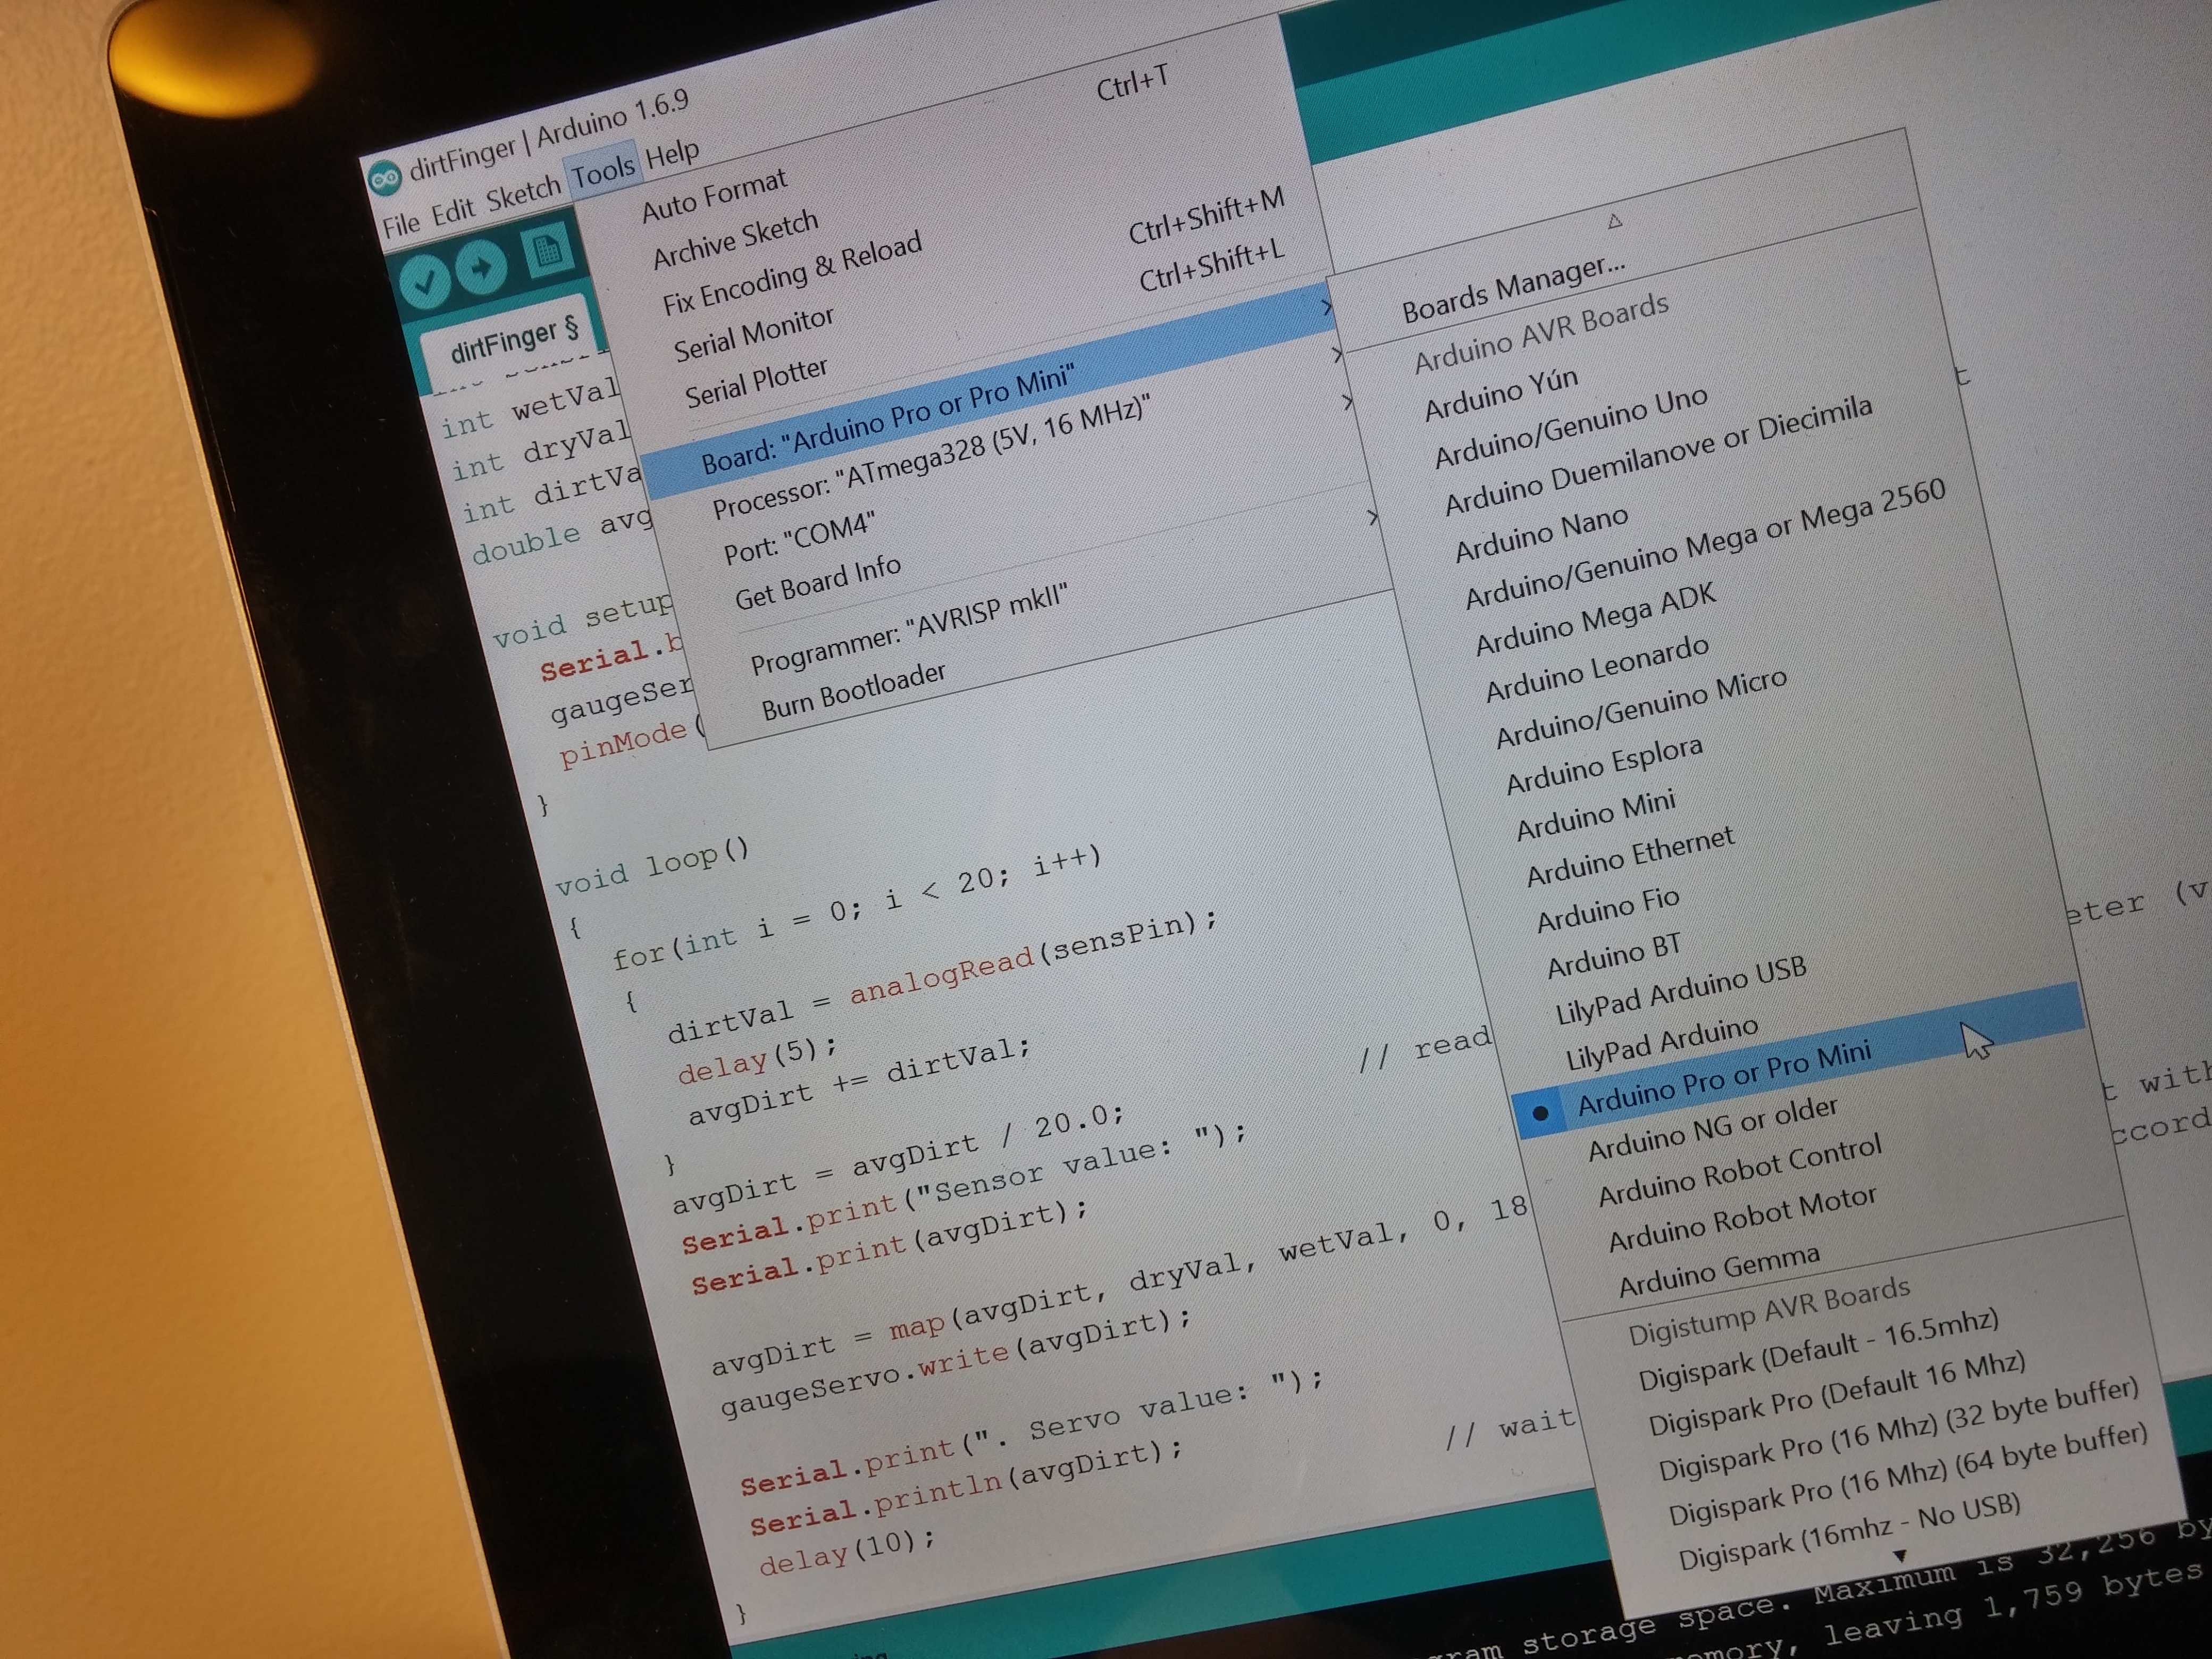2212x1659 pixels.
Task: Select the Arduino Yún board
Action: (1501, 393)
